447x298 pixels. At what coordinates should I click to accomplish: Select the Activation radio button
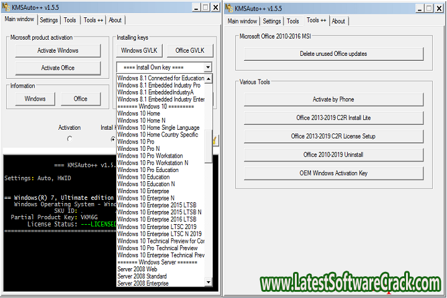69,138
